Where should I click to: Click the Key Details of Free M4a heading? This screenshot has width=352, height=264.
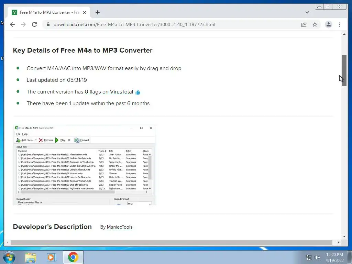pos(82,50)
